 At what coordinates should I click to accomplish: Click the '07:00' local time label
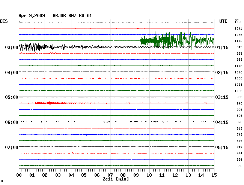click(x=12, y=147)
